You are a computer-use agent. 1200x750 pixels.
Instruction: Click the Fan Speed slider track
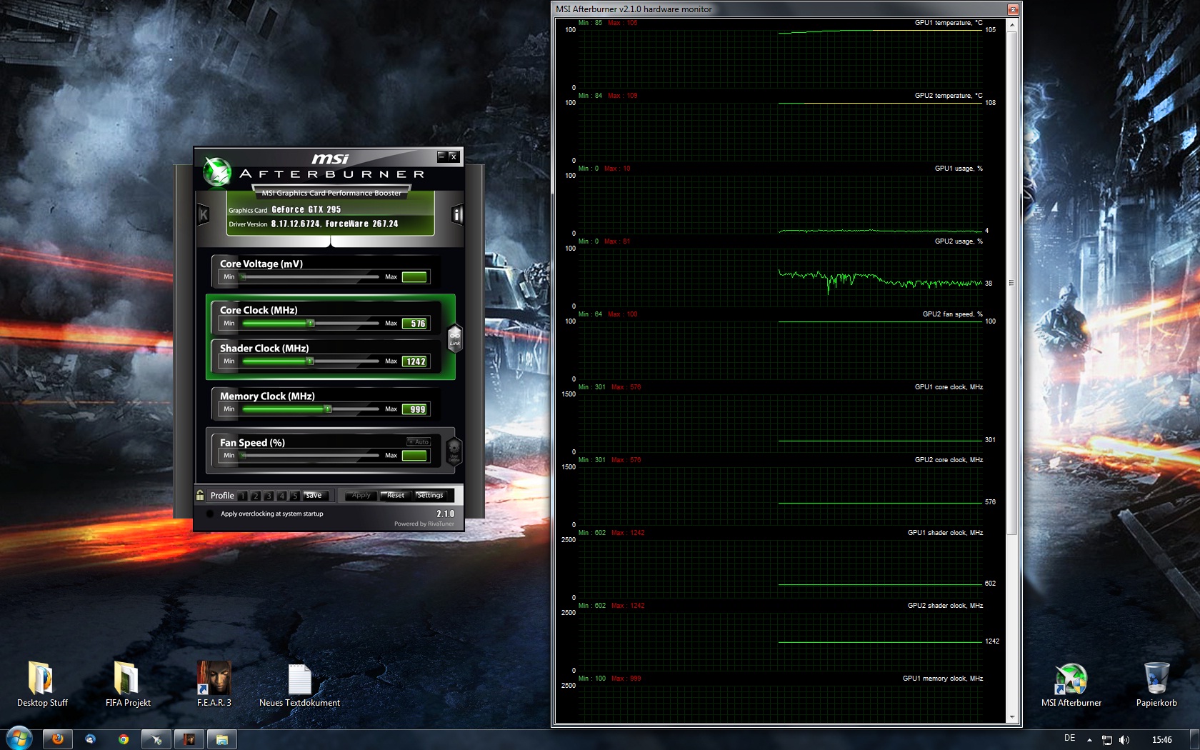(x=310, y=456)
